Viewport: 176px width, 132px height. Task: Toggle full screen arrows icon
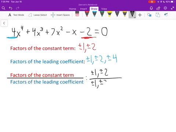point(172,8)
